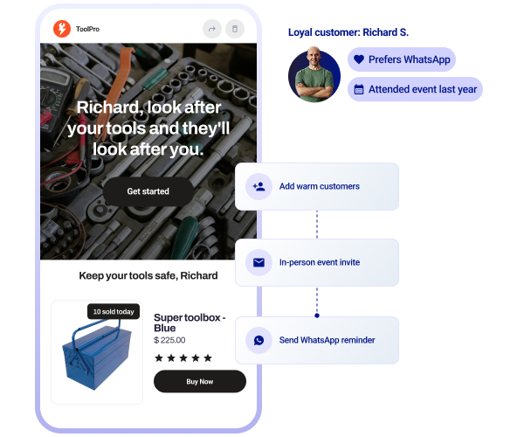Select the Send WhatsApp reminder step
This screenshot has width=524, height=437.
317,340
